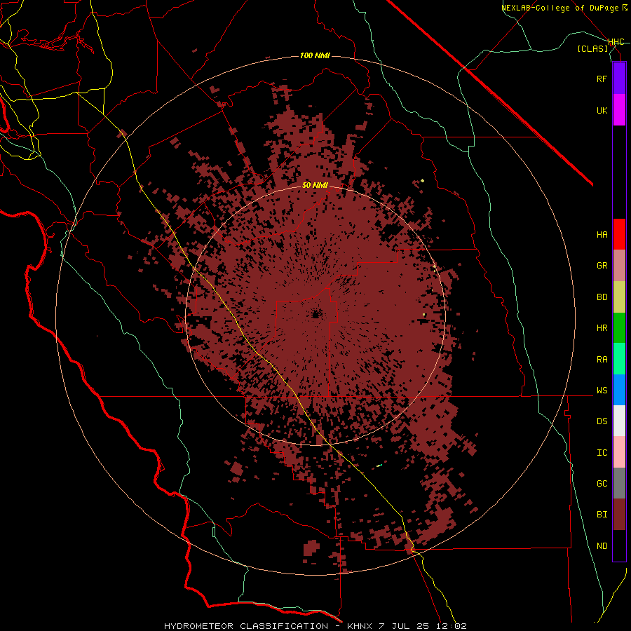Click the [CLAS] legend header
The height and width of the screenshot is (631, 631).
[592, 48]
